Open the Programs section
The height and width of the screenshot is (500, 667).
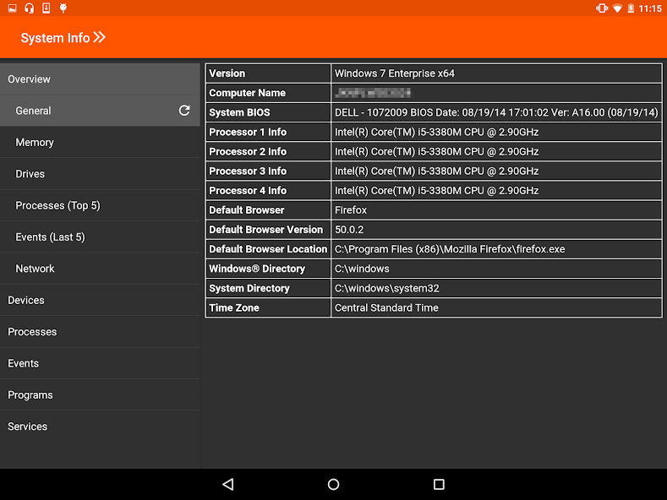coord(100,395)
